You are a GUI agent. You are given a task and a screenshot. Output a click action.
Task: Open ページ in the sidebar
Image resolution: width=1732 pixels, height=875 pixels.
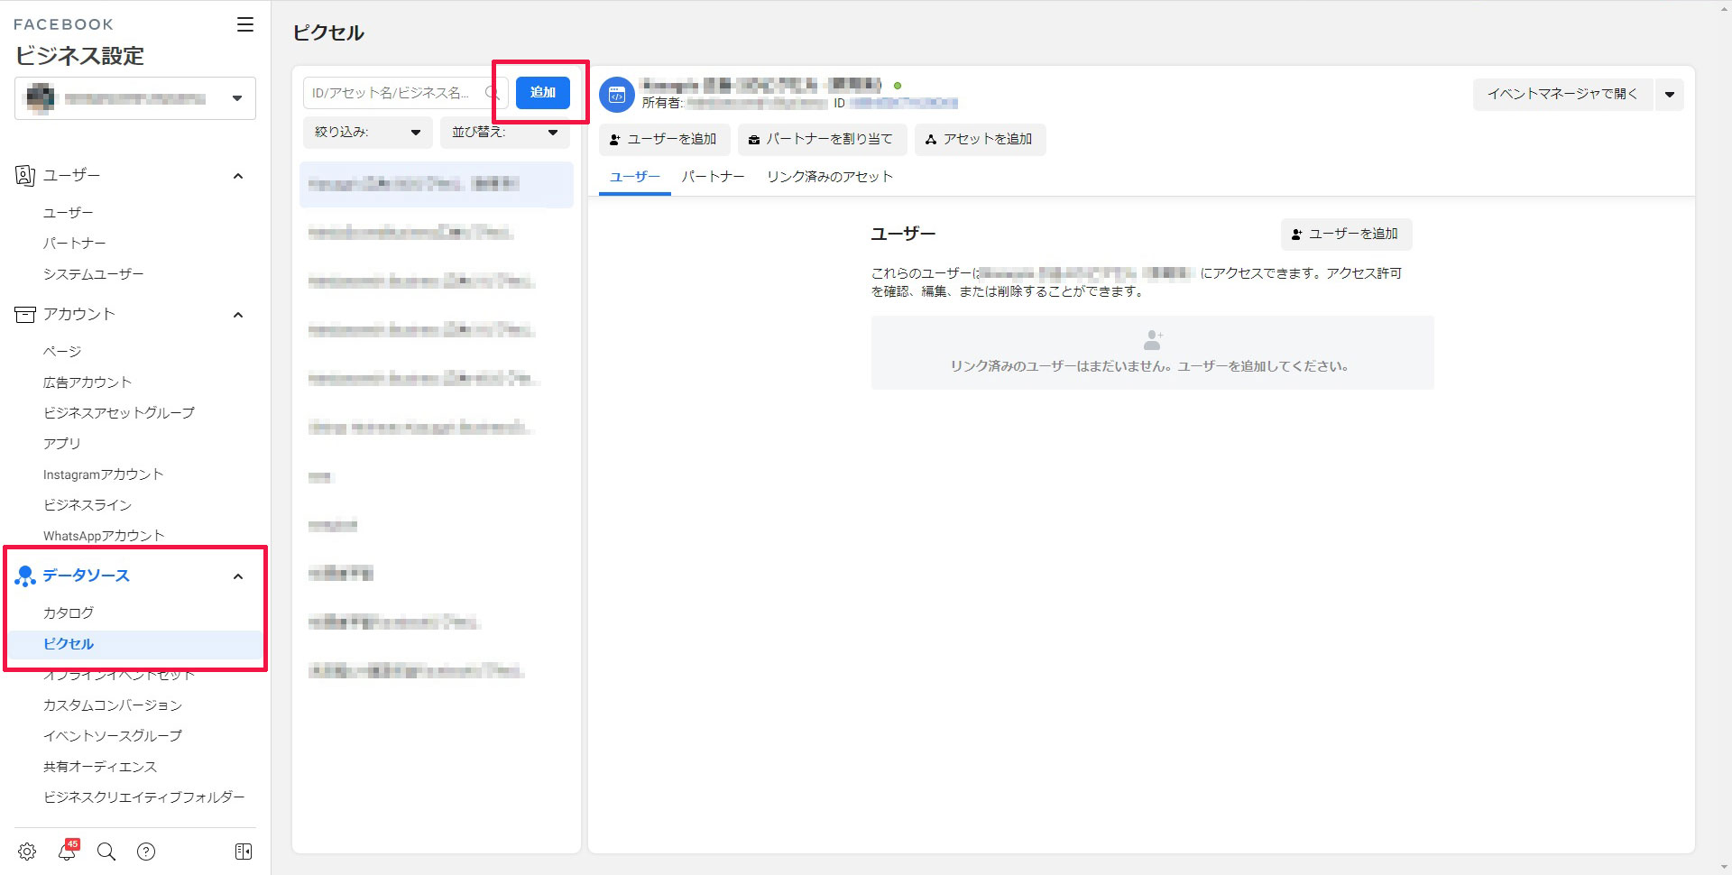pyautogui.click(x=62, y=352)
